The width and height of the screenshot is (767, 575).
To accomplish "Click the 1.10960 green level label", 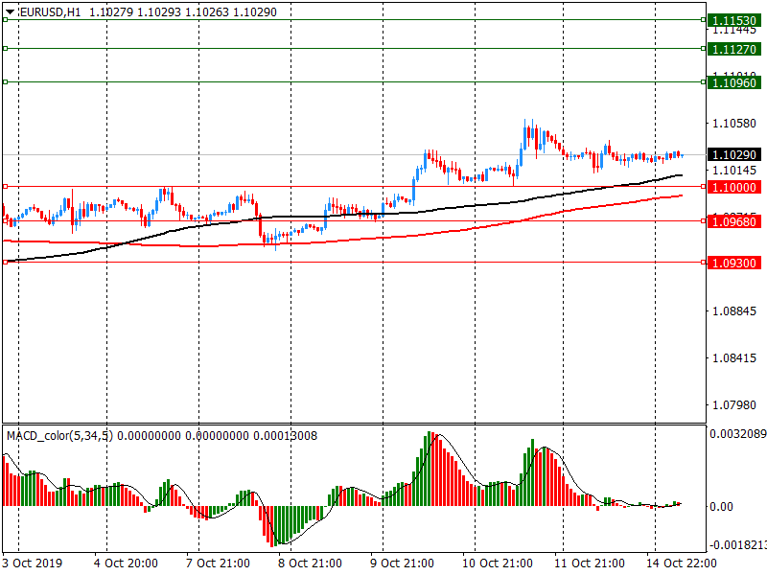I will (734, 82).
